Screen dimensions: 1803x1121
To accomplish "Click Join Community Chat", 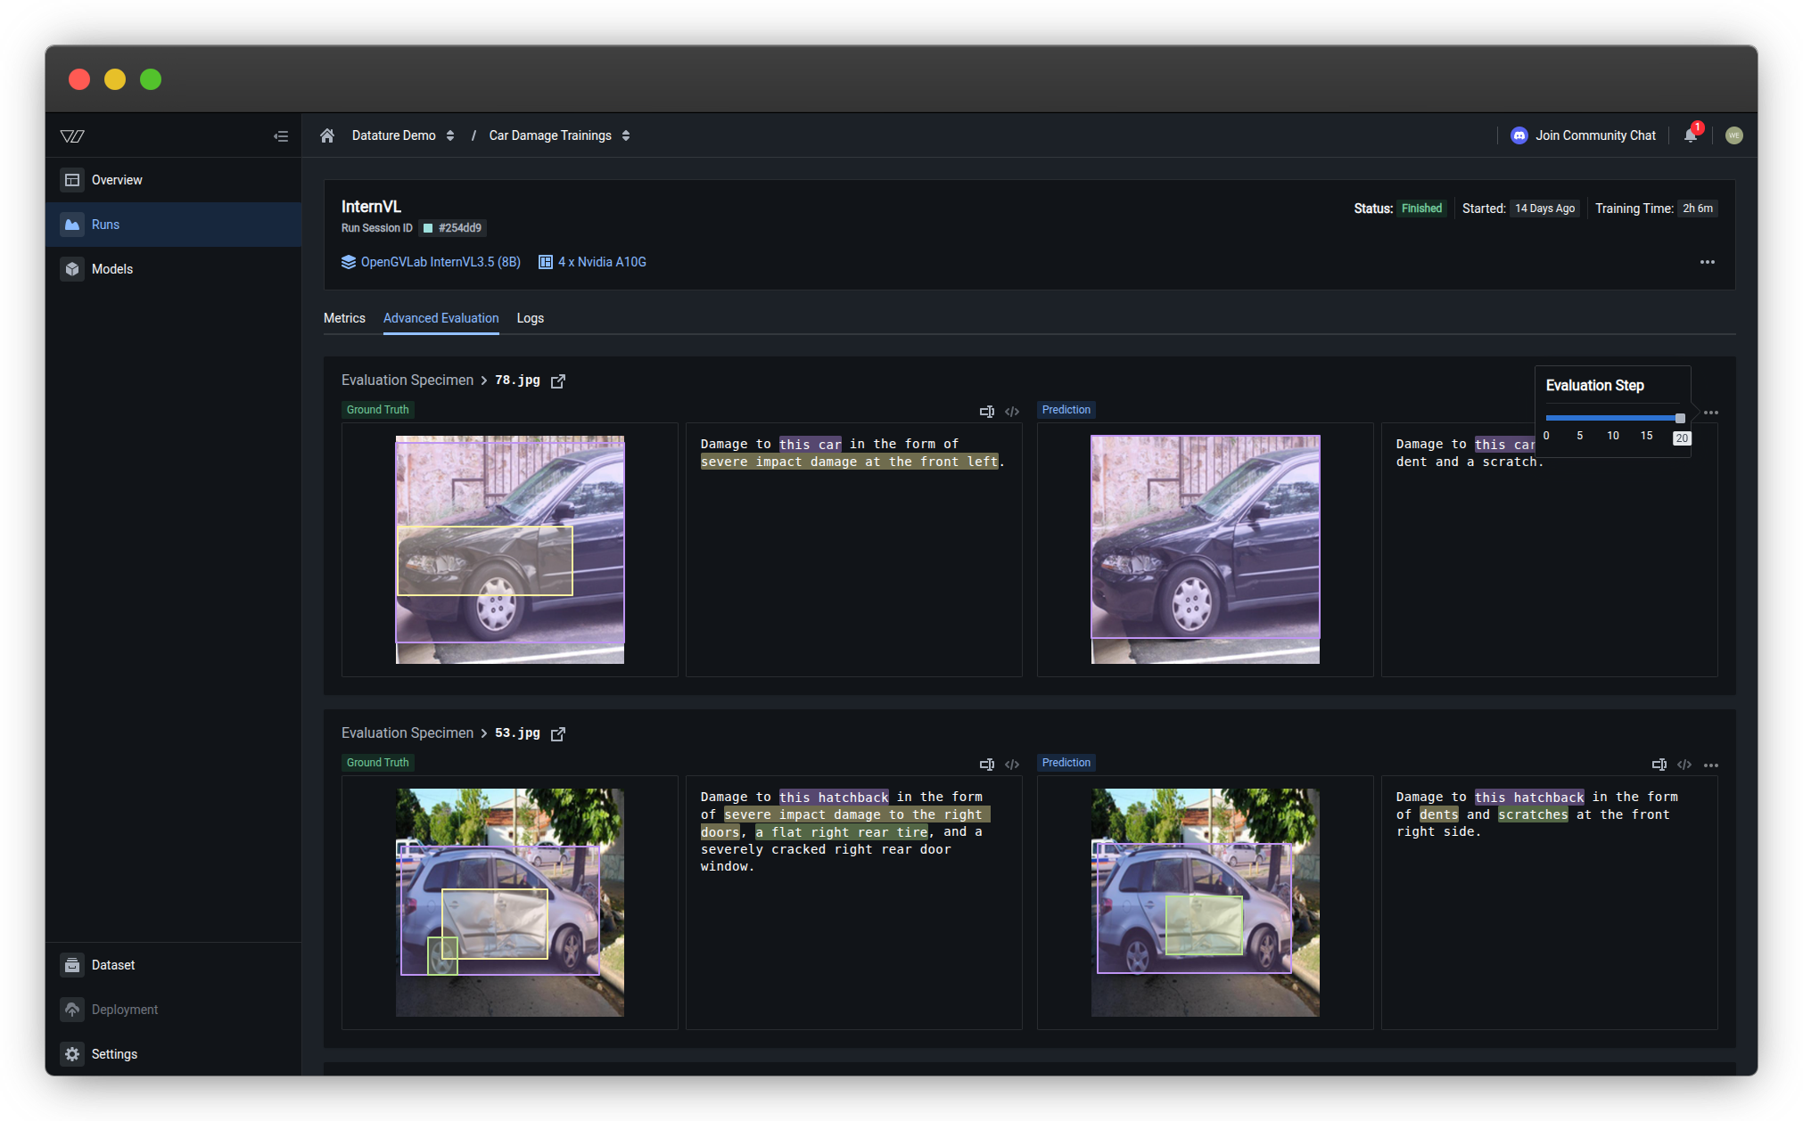I will (x=1583, y=135).
